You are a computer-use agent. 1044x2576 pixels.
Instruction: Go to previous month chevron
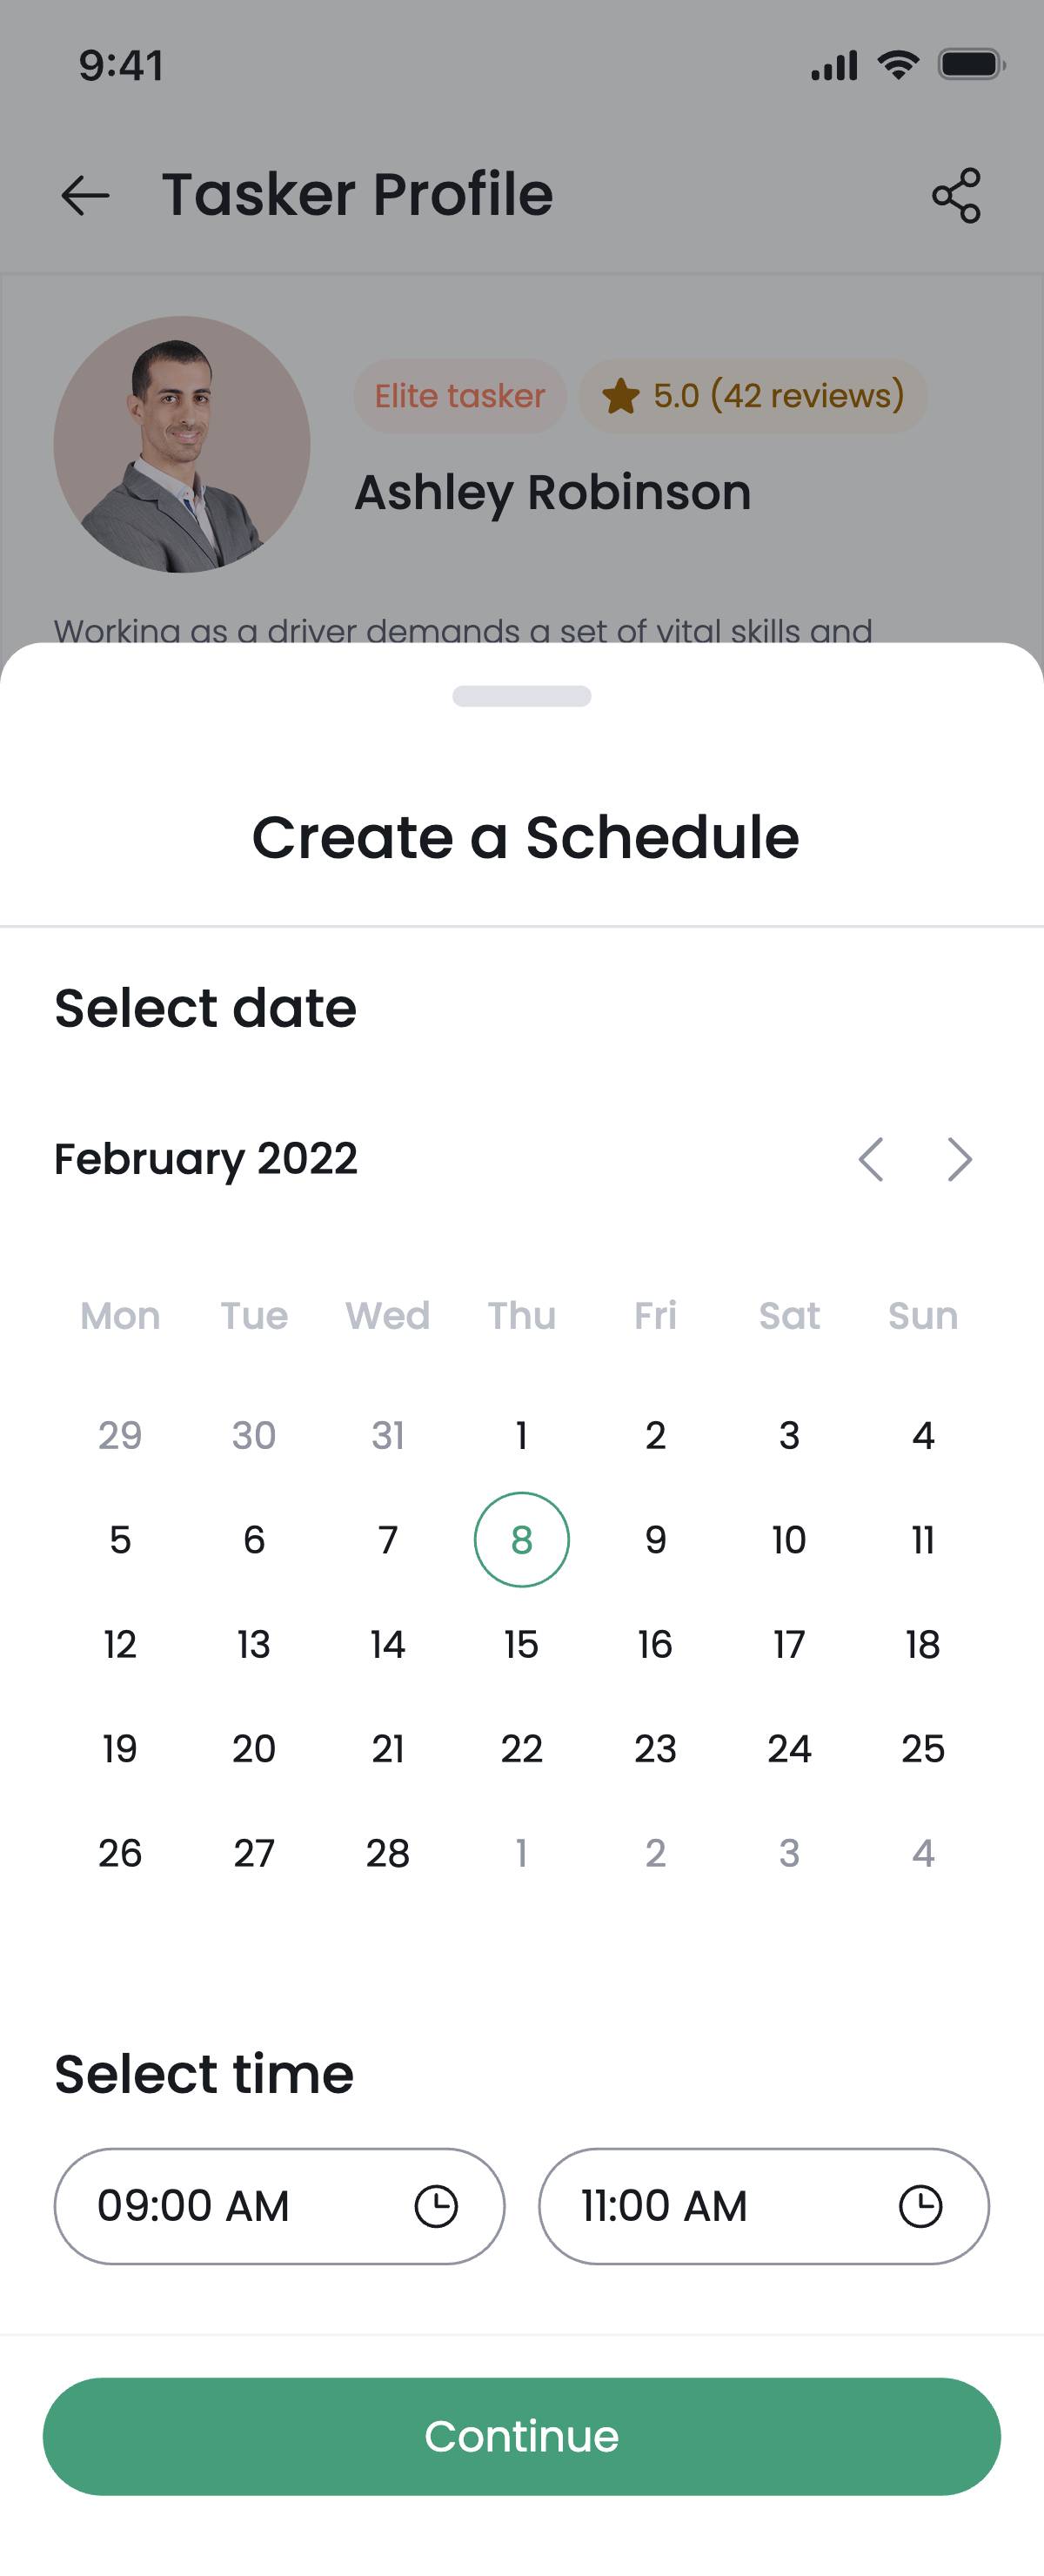871,1159
